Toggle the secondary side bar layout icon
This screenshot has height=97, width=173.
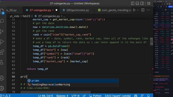pos(142,4)
